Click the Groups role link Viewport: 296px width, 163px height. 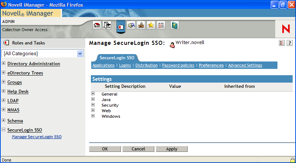(15, 82)
